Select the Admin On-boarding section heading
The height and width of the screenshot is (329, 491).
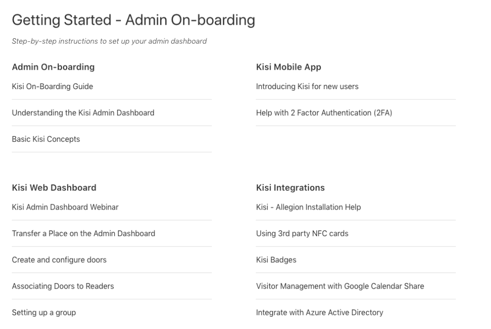53,67
